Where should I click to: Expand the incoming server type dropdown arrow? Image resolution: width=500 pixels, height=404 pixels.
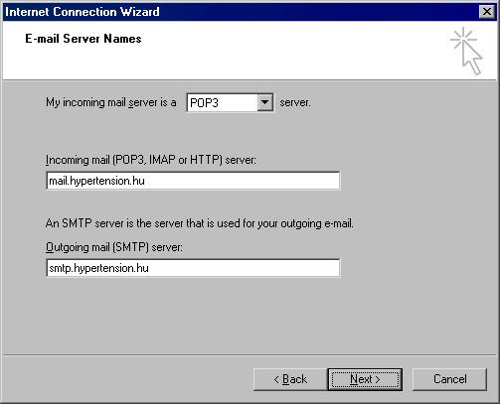click(x=264, y=102)
